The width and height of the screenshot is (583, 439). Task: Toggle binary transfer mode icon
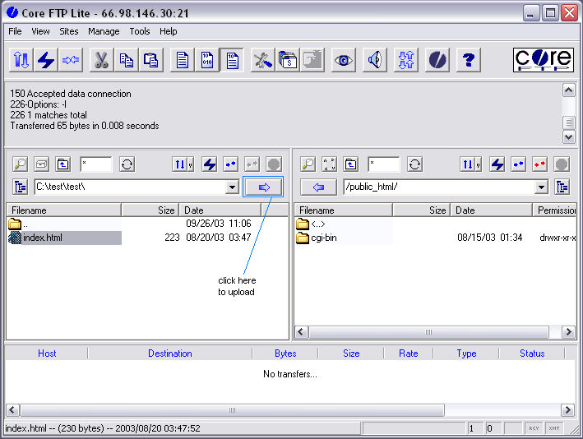pyautogui.click(x=207, y=61)
